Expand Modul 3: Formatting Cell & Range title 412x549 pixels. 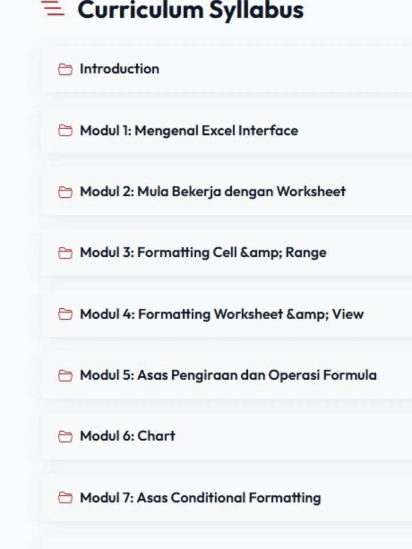click(x=203, y=252)
